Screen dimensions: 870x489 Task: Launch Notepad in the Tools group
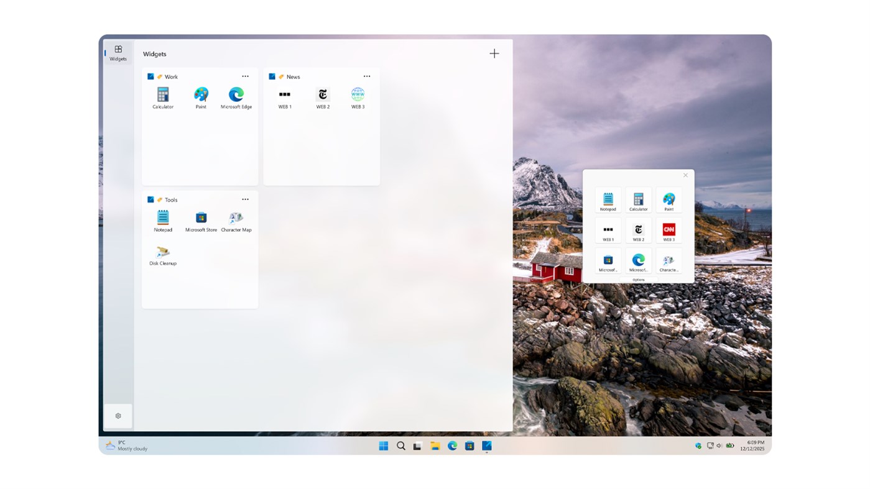pyautogui.click(x=162, y=217)
